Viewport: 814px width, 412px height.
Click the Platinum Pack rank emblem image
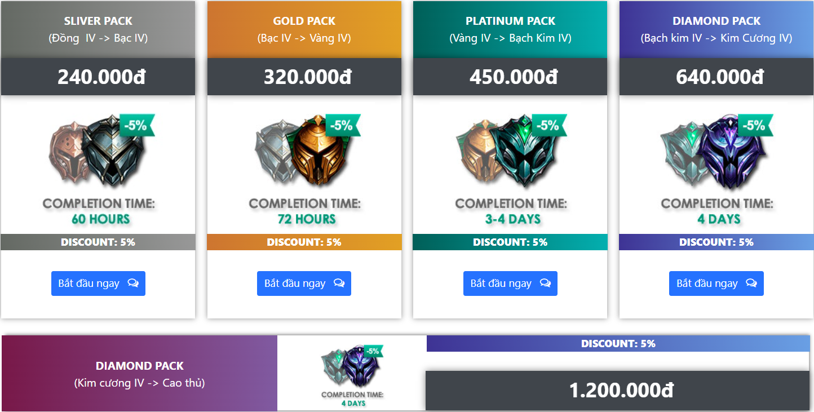509,150
